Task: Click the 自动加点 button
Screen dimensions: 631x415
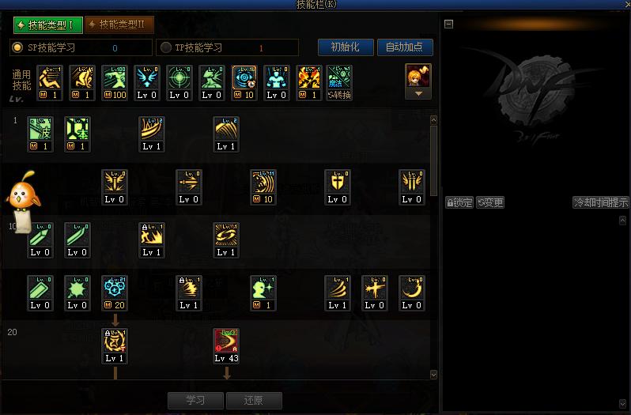Action: [405, 47]
